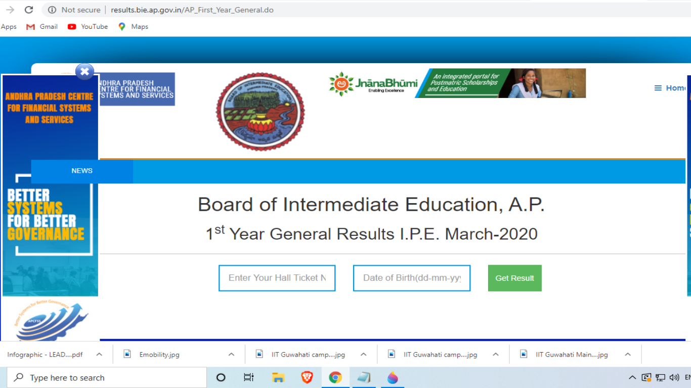Expand options for Emobility.jpg download
The height and width of the screenshot is (388, 691).
(x=231, y=355)
